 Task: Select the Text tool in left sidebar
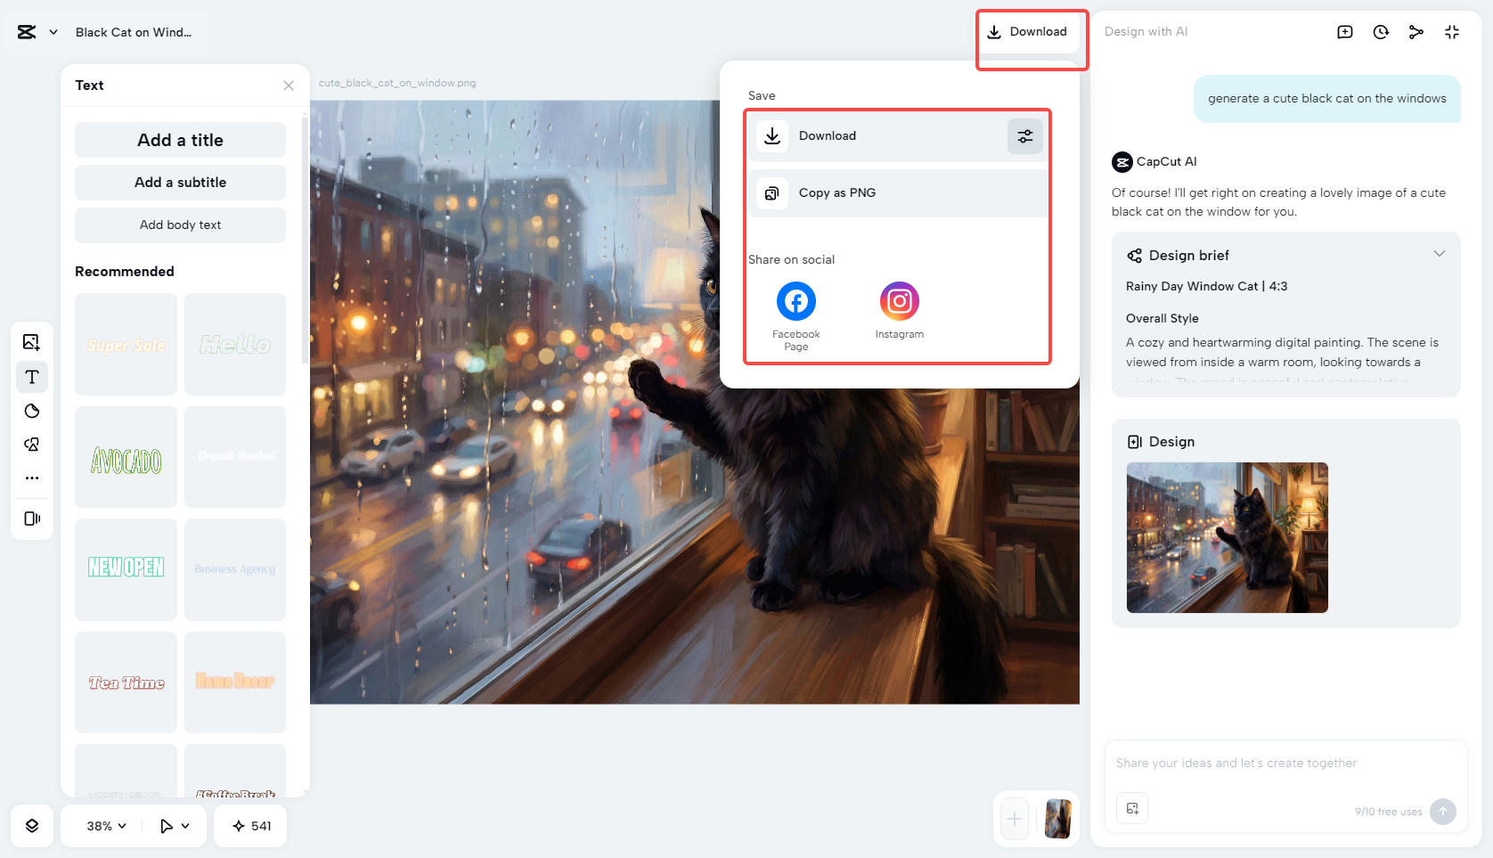tap(32, 377)
